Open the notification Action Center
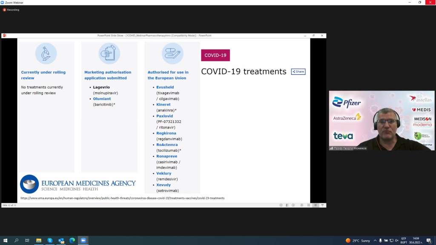This screenshot has height=245, width=436. pyautogui.click(x=429, y=241)
